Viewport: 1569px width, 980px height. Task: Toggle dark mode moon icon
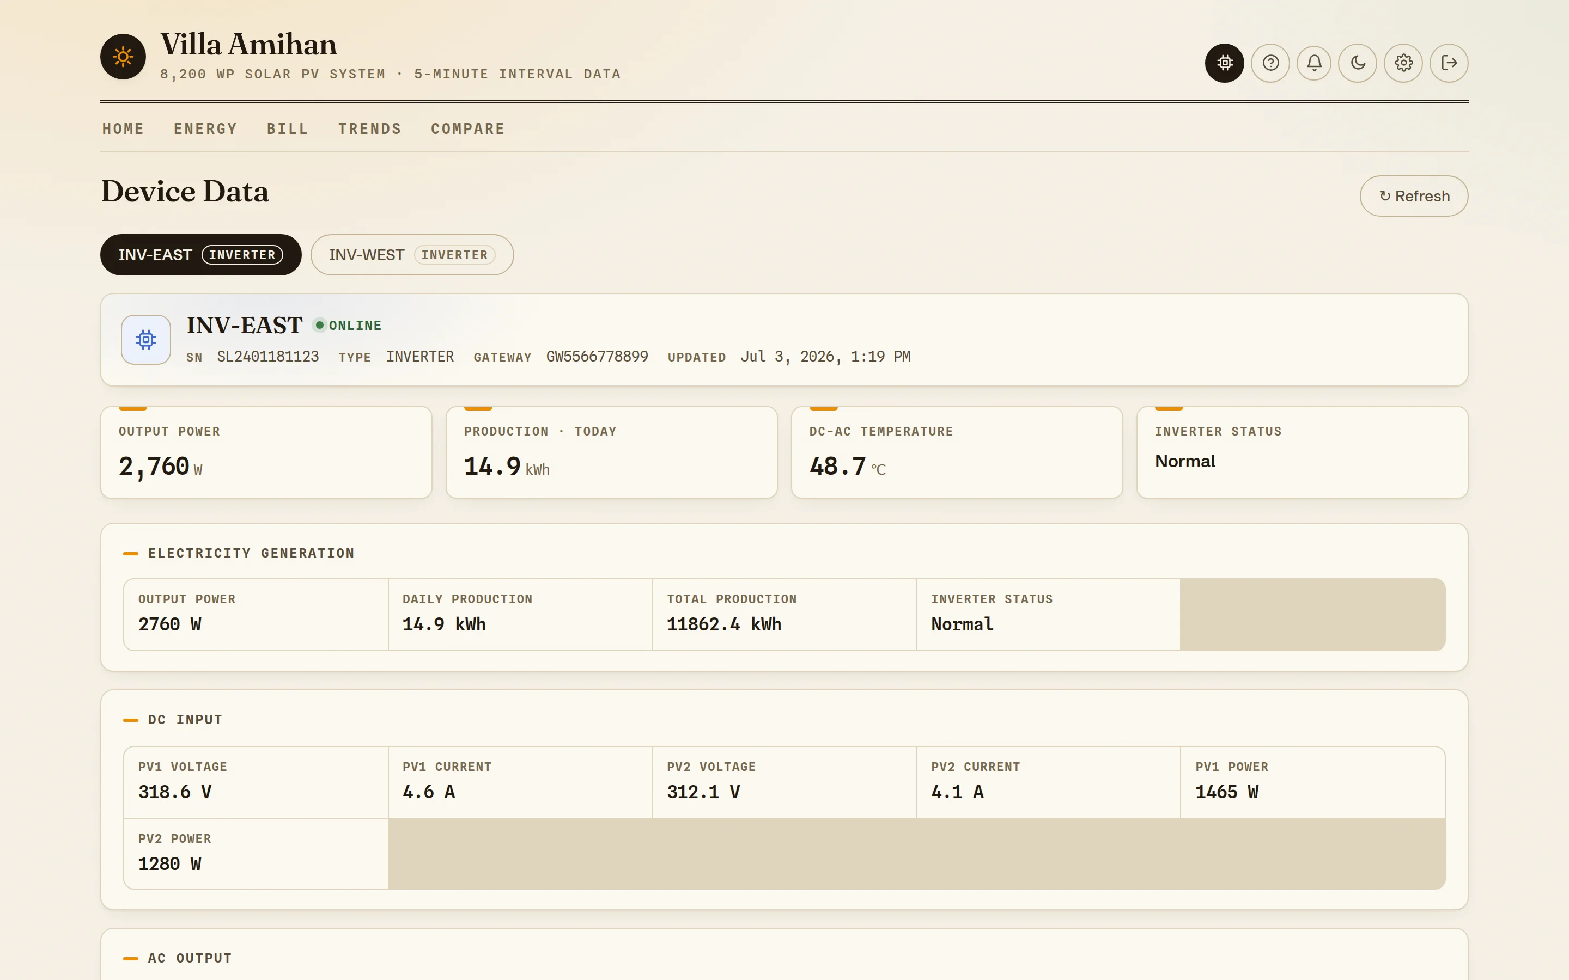point(1358,63)
